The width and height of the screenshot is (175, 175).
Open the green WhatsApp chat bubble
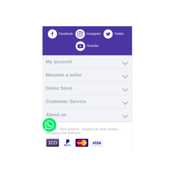tap(49, 125)
